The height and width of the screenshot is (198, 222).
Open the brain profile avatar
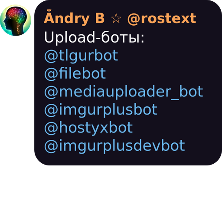click(16, 20)
